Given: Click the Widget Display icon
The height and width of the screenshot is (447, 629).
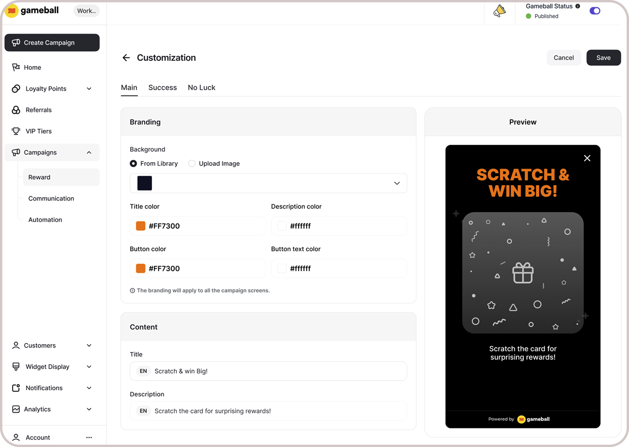Looking at the screenshot, I should 16,367.
